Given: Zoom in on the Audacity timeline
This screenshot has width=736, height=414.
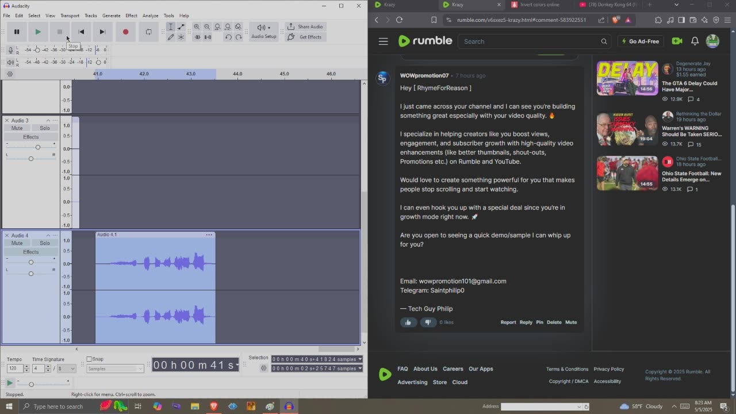Looking at the screenshot, I should tap(197, 27).
